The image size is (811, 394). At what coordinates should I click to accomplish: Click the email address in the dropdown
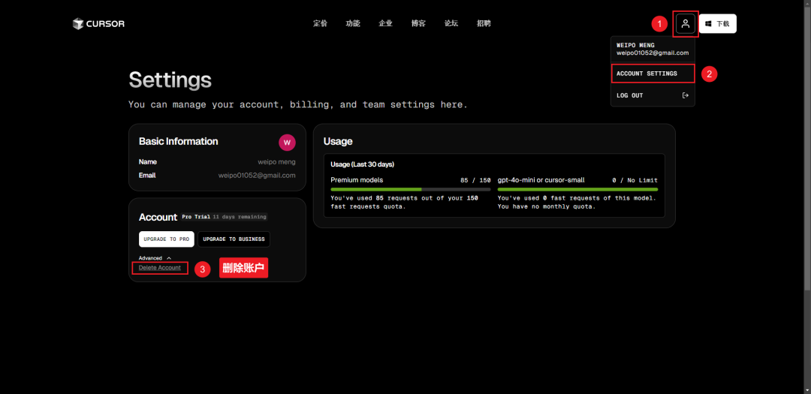pos(652,53)
